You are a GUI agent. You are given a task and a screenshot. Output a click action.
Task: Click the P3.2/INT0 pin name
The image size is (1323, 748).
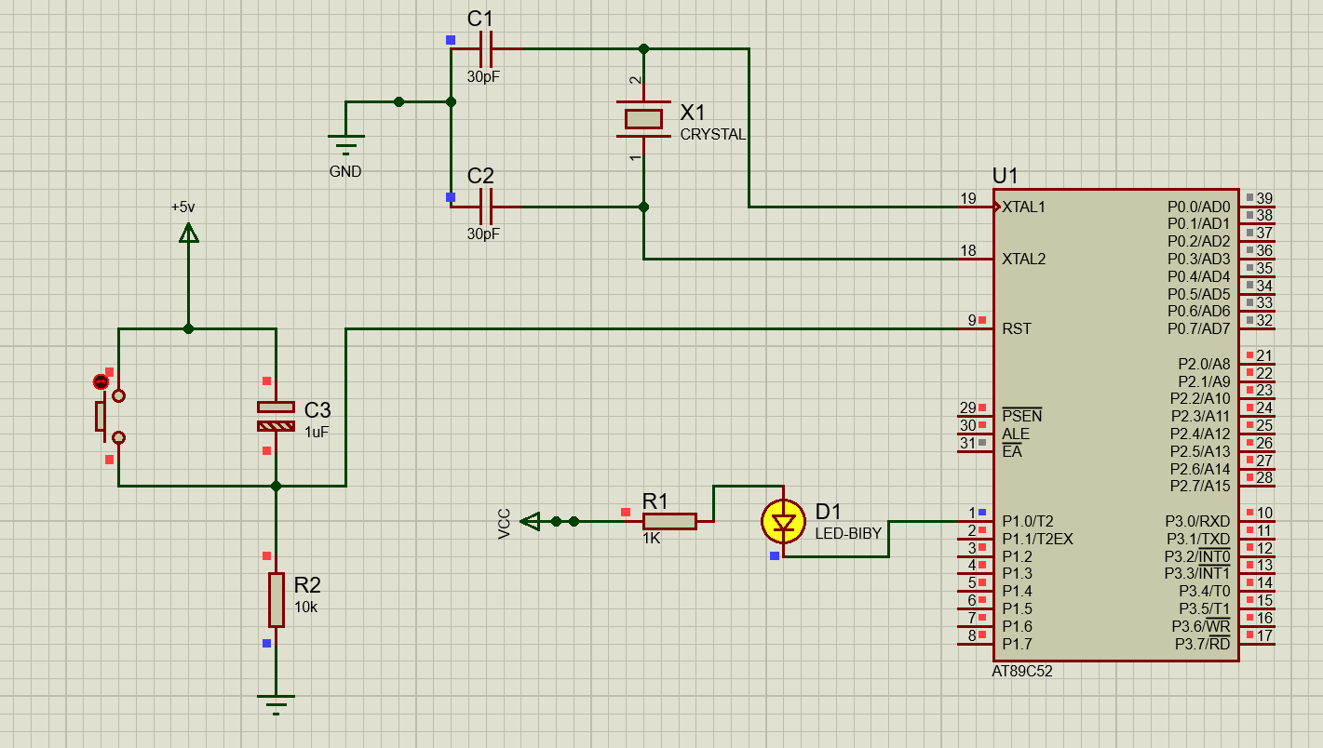click(x=1197, y=556)
